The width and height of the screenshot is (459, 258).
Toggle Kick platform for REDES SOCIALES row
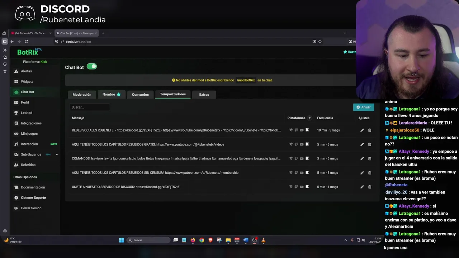[307, 130]
